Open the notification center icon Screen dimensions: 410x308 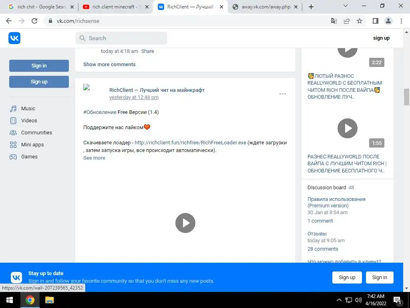tap(398, 300)
